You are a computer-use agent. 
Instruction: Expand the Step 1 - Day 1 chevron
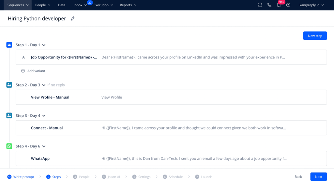point(44,45)
